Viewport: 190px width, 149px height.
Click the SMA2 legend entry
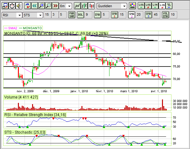tap(11, 28)
